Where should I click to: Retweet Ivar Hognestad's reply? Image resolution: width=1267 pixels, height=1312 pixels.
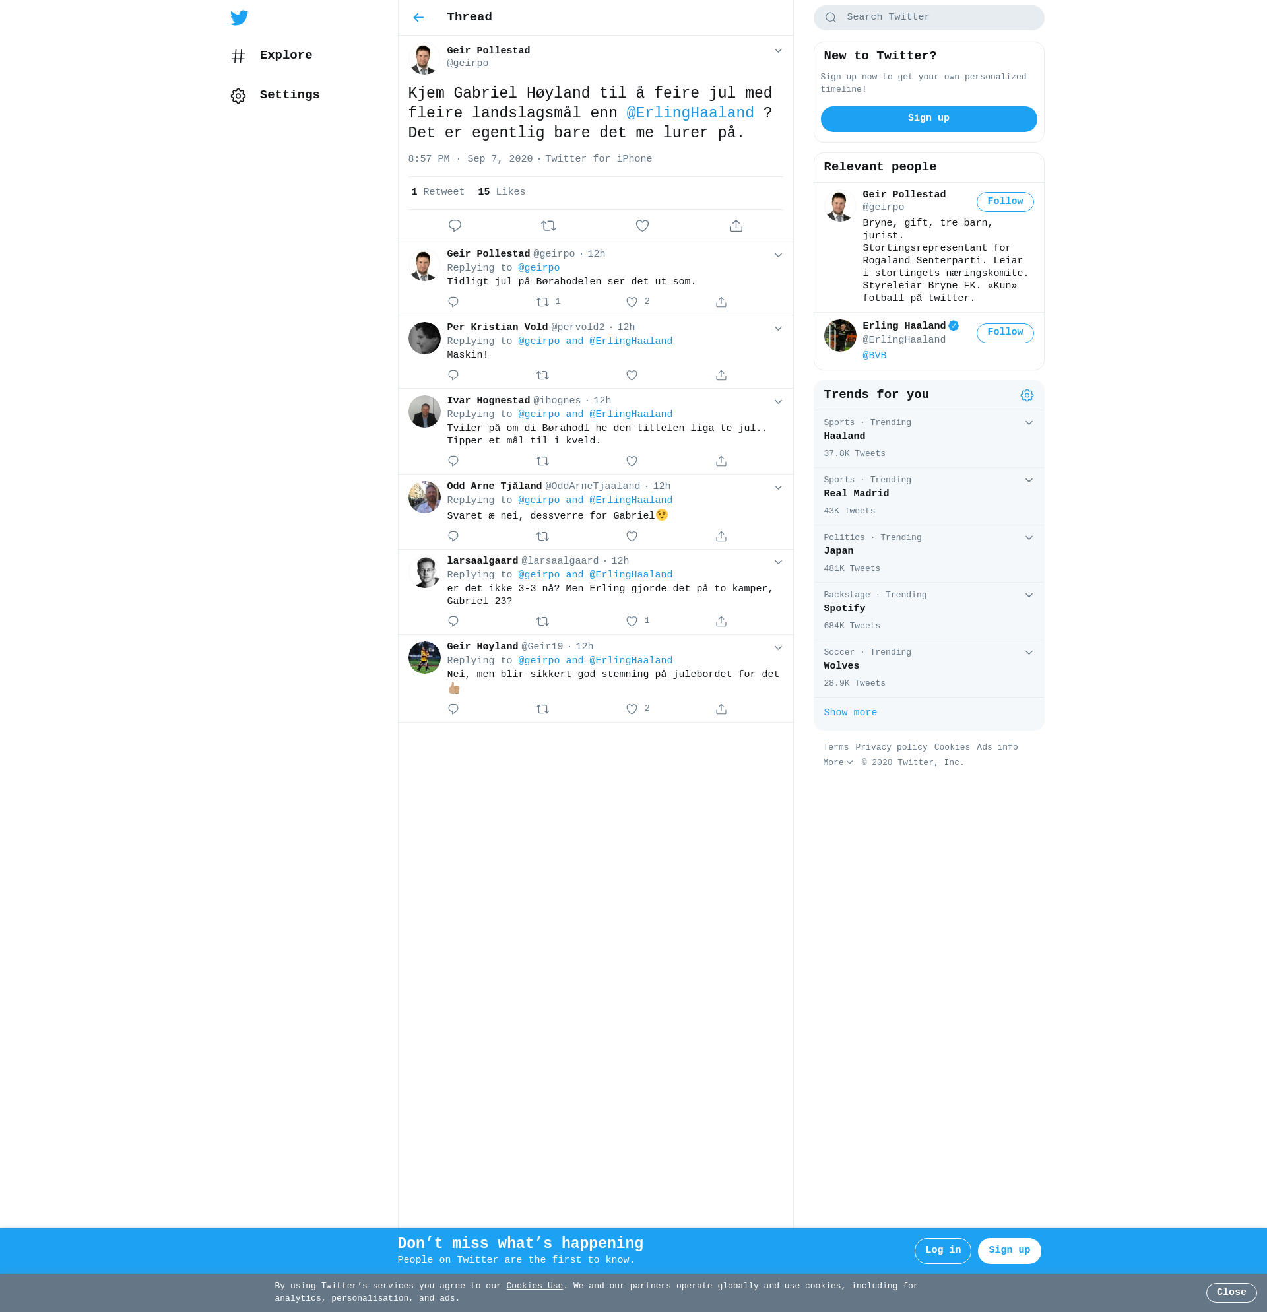(543, 461)
